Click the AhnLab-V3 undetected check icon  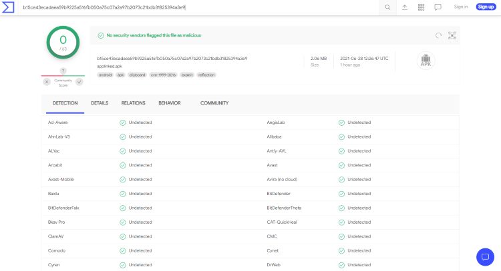(x=123, y=137)
